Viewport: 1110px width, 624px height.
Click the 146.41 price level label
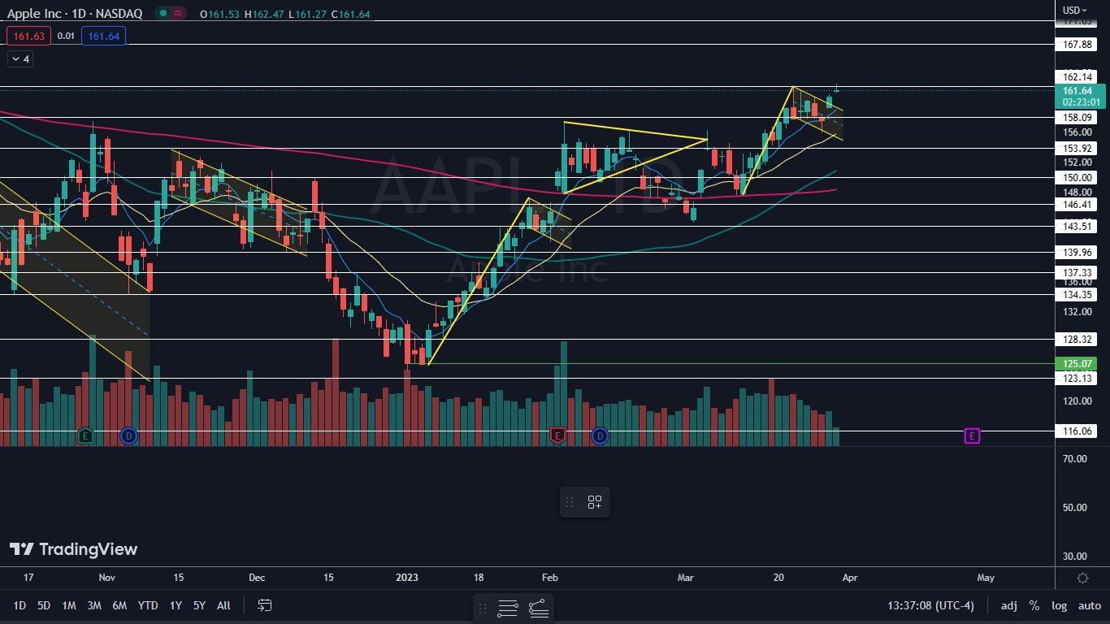pos(1077,205)
